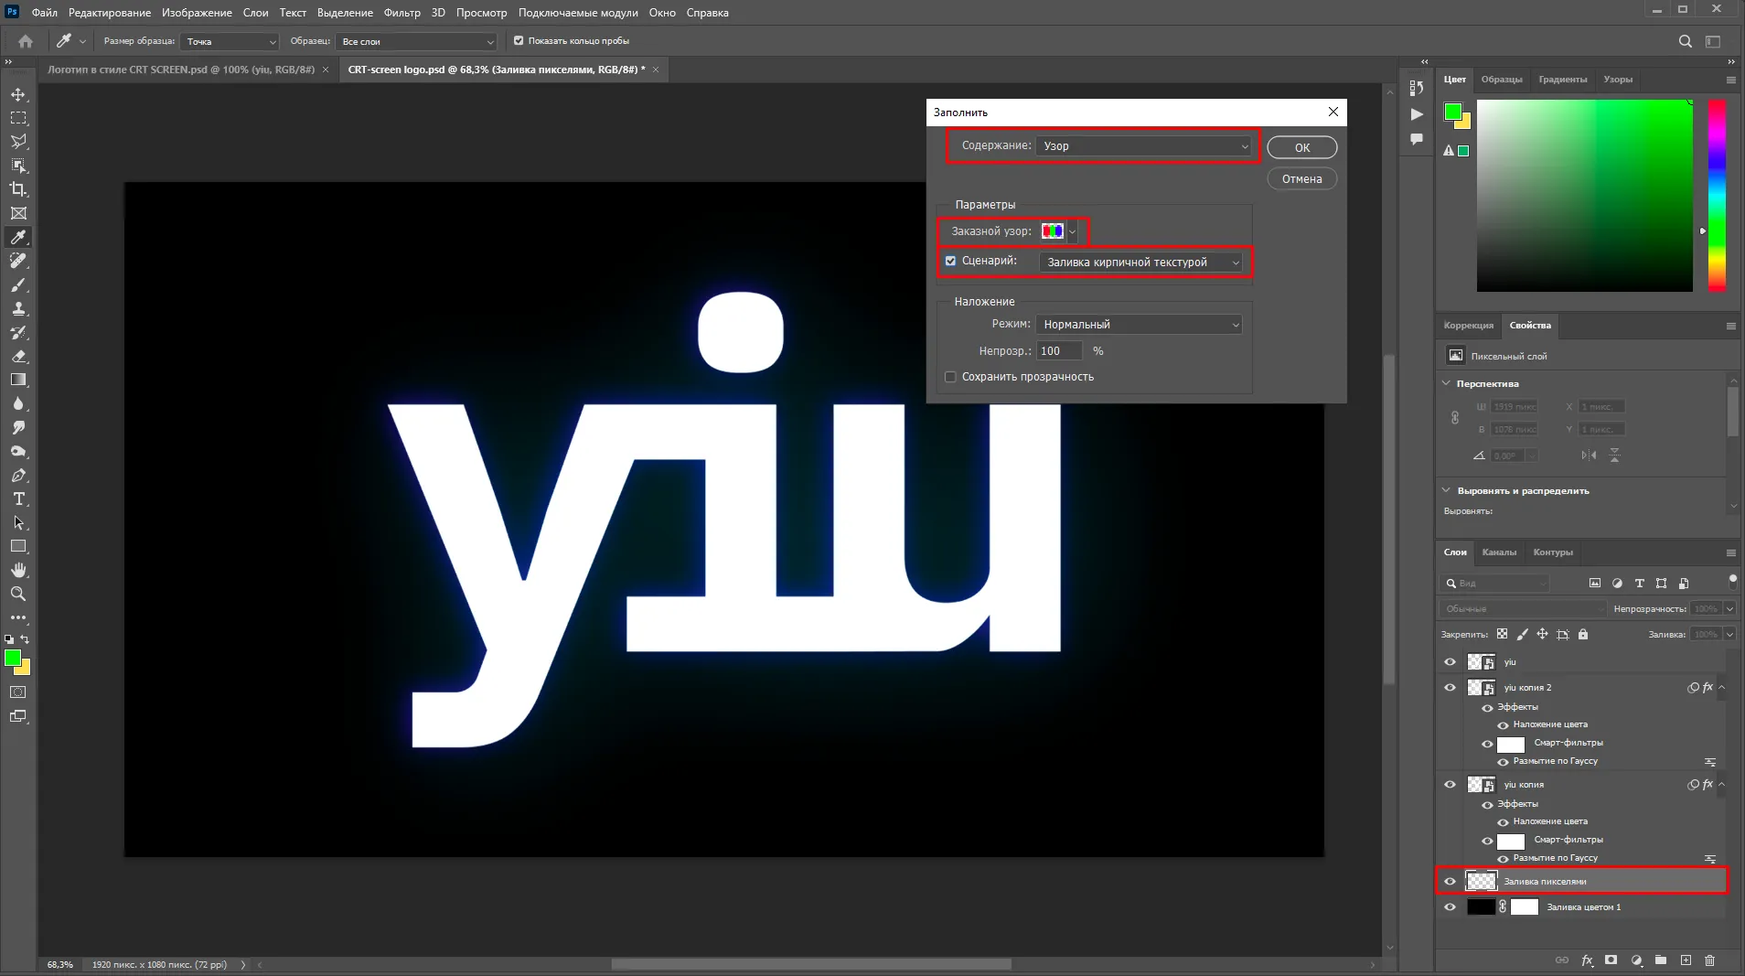
Task: Switch to the 'Каналы' tab
Action: (1499, 552)
